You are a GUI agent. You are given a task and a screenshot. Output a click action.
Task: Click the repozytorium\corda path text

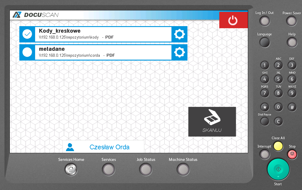click(69, 55)
